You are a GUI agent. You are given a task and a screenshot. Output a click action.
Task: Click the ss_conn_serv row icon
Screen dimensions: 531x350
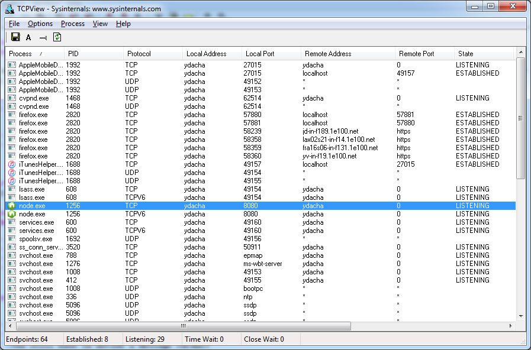coord(12,247)
